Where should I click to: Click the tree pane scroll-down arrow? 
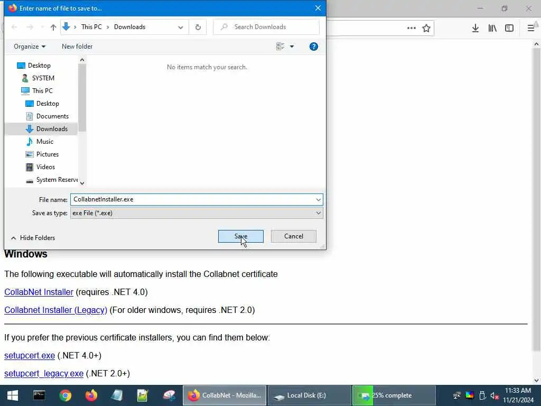pos(82,183)
